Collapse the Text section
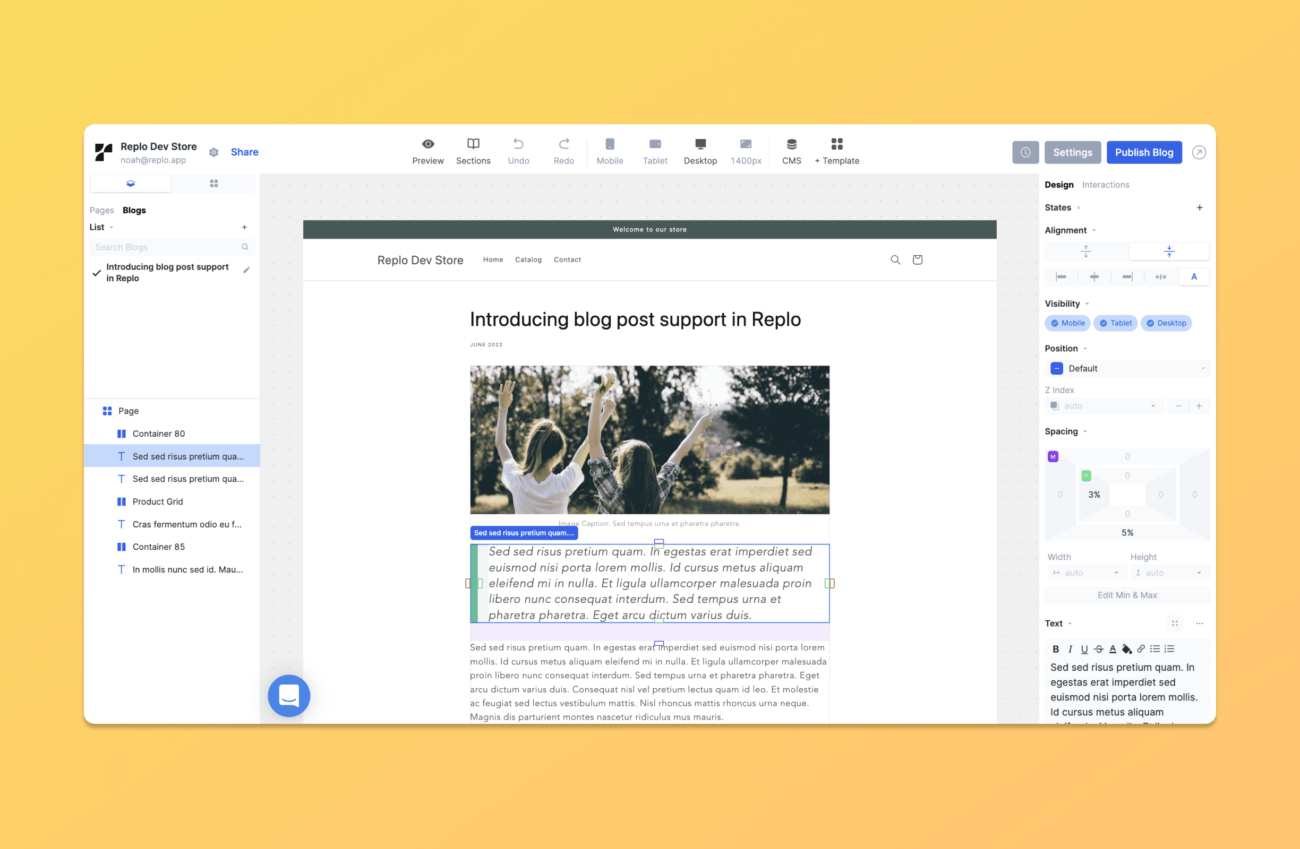 coord(1058,623)
